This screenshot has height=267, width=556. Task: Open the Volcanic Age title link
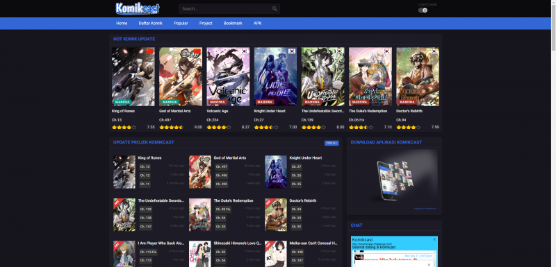218,111
